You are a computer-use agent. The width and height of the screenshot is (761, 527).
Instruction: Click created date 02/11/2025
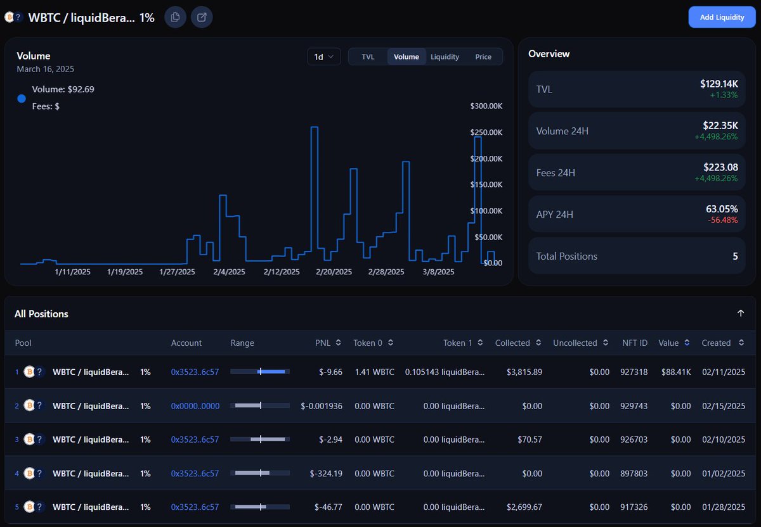pos(724,372)
